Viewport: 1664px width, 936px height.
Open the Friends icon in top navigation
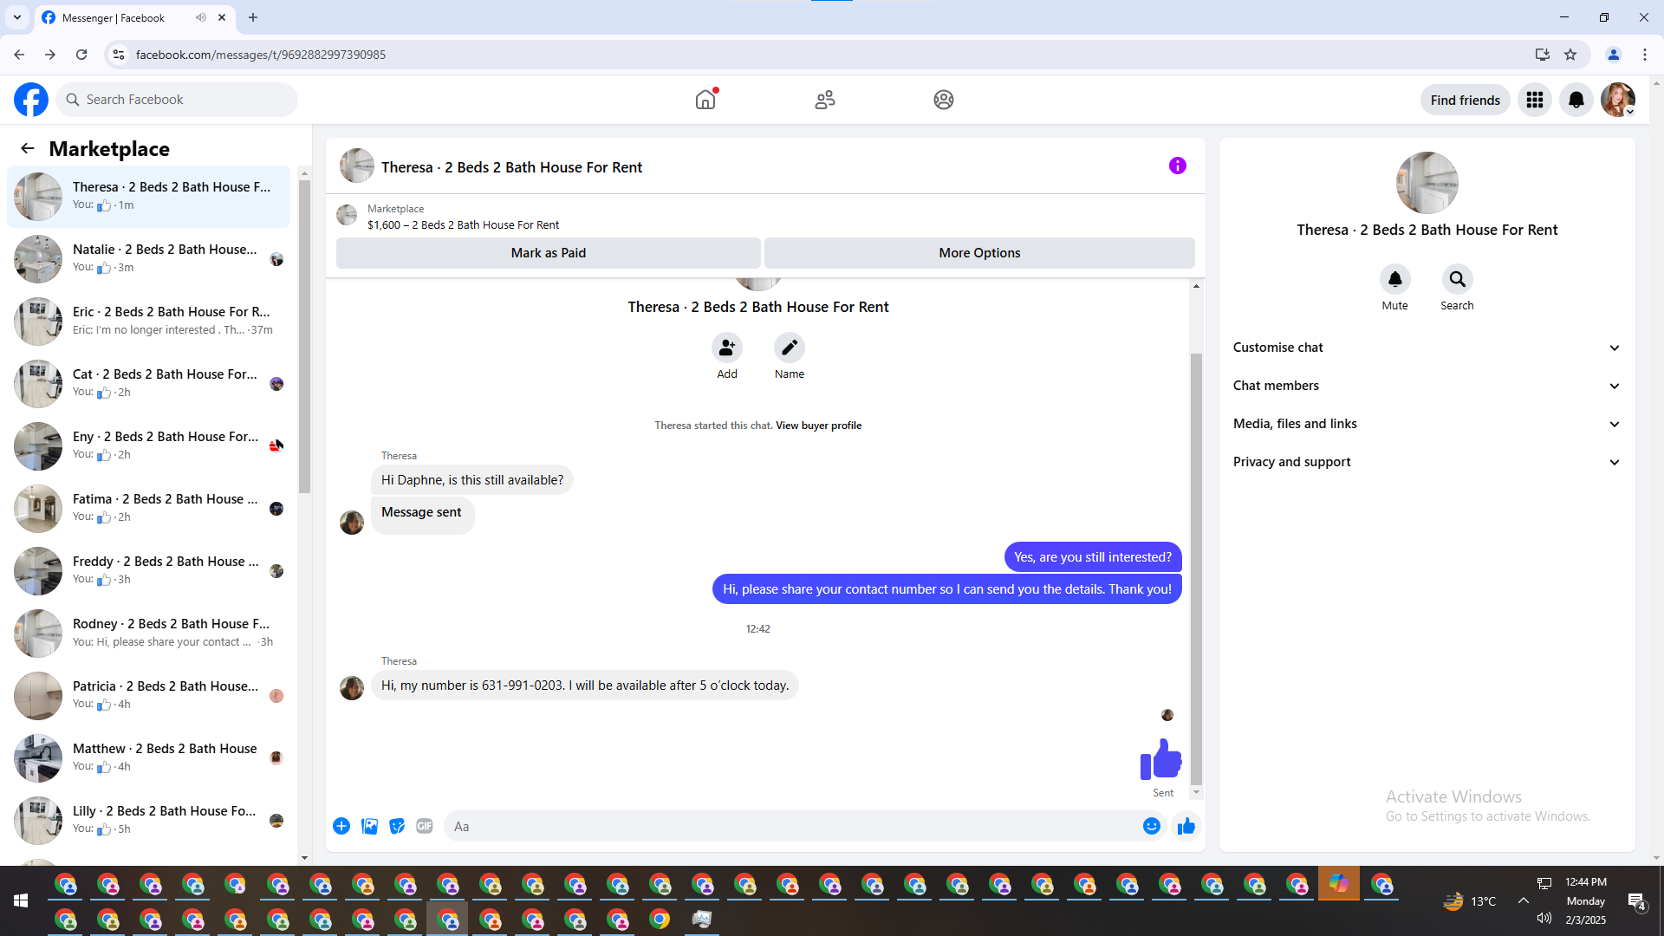point(825,100)
